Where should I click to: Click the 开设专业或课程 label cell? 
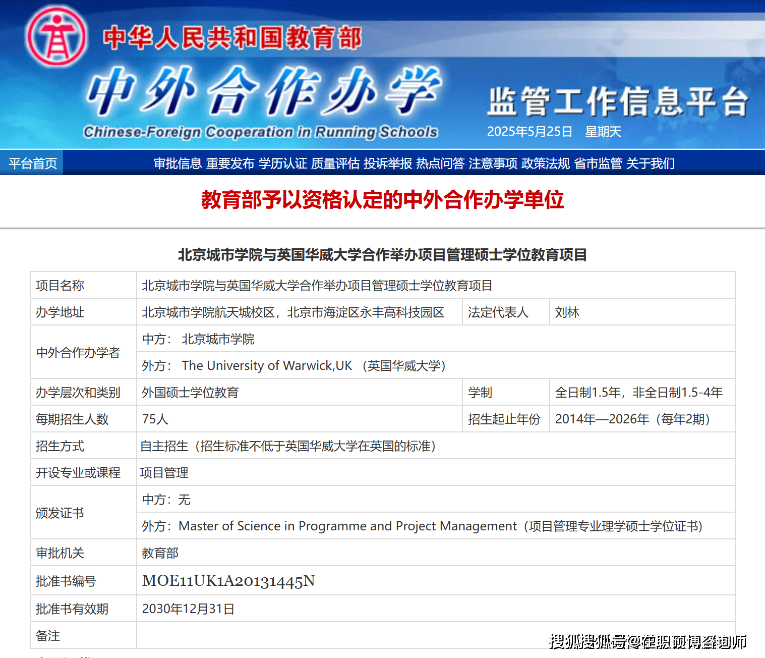[x=83, y=473]
